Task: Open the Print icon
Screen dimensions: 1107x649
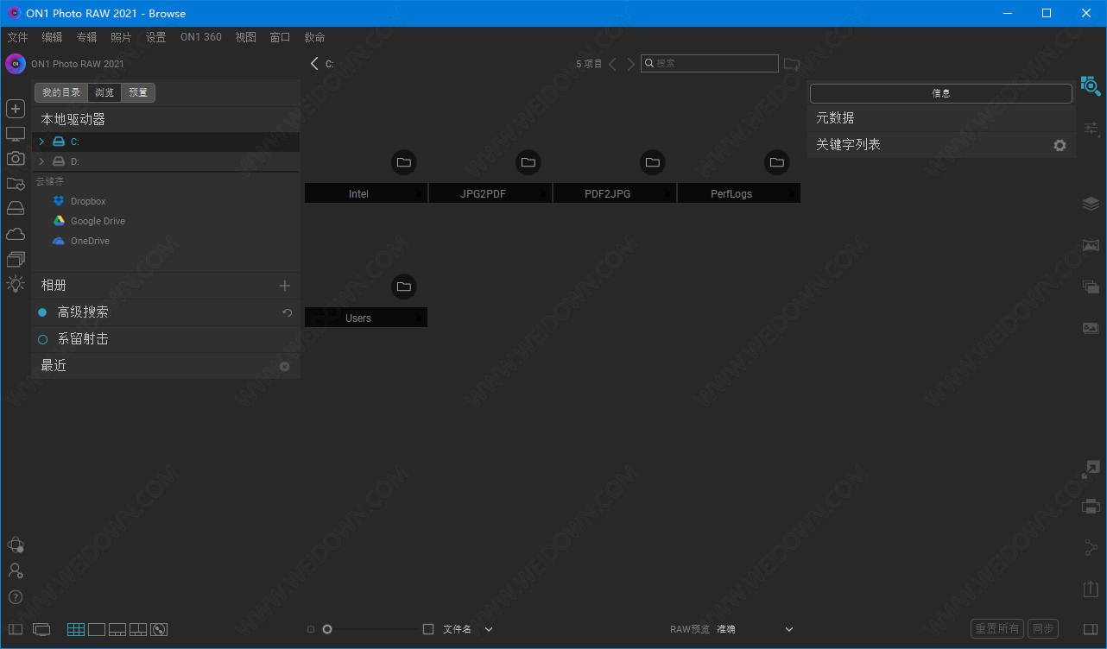Action: [x=1091, y=507]
